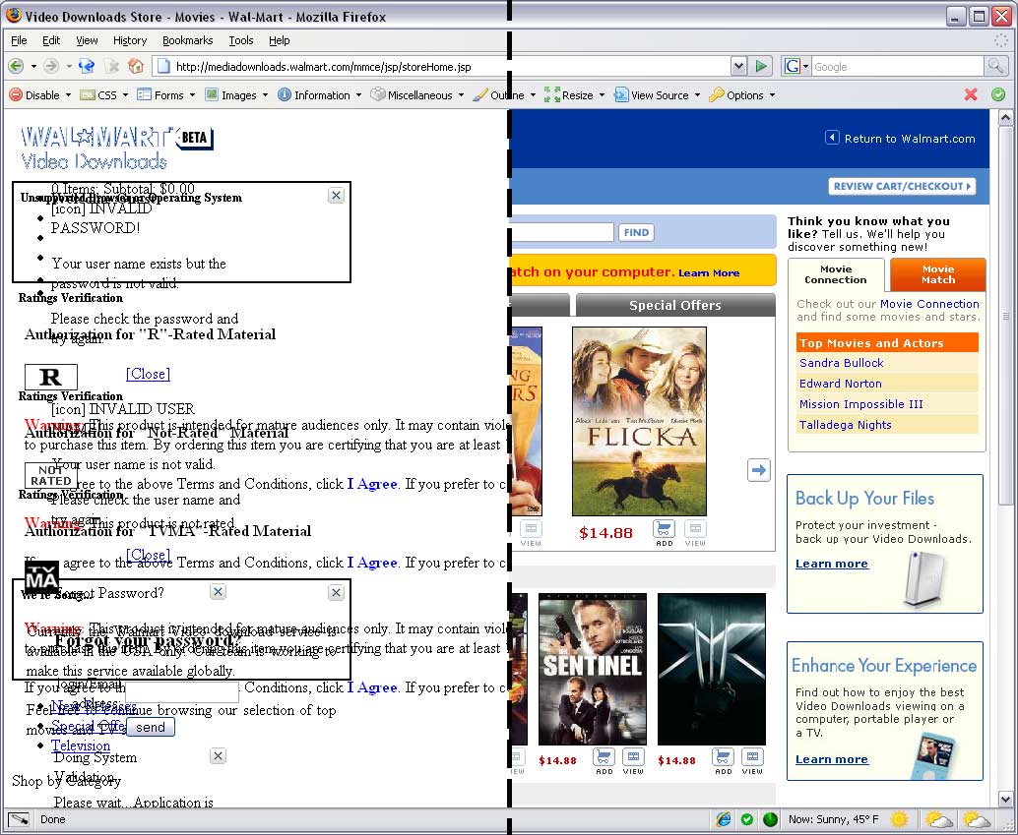
Task: Open the CSS dropdown menu
Action: 104,94
